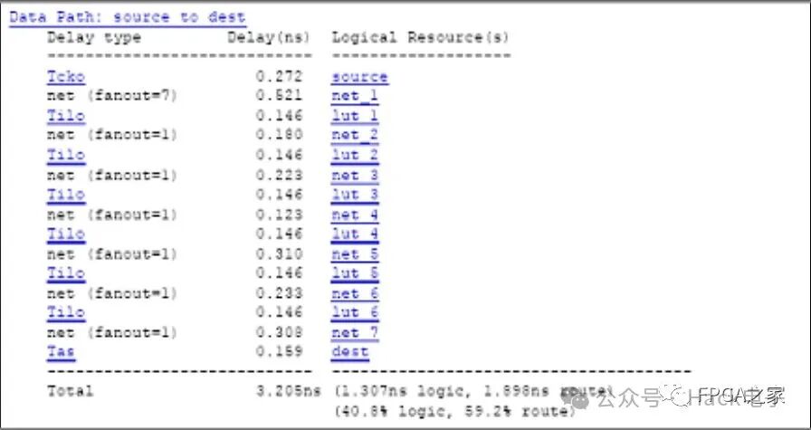This screenshot has height=430, width=811.
Task: Open the net_1 resource link
Action: 355,96
